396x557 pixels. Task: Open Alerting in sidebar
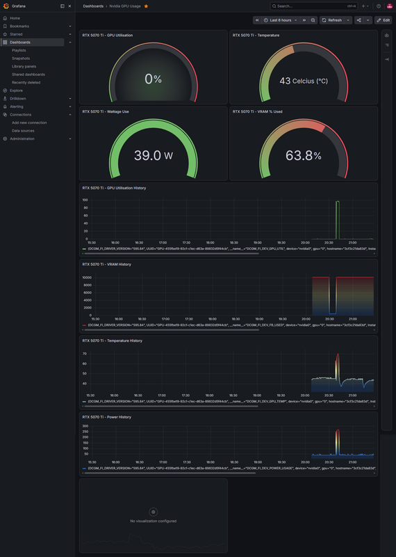tap(17, 107)
